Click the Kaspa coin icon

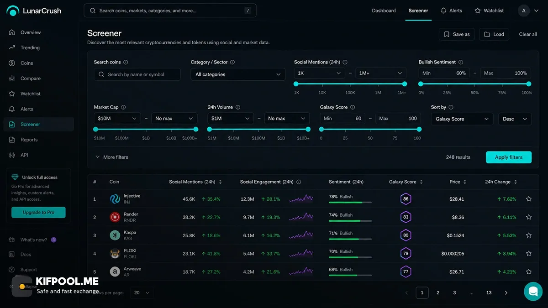(x=115, y=235)
